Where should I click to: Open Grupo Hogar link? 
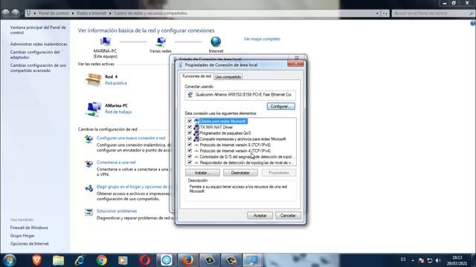[22, 236]
